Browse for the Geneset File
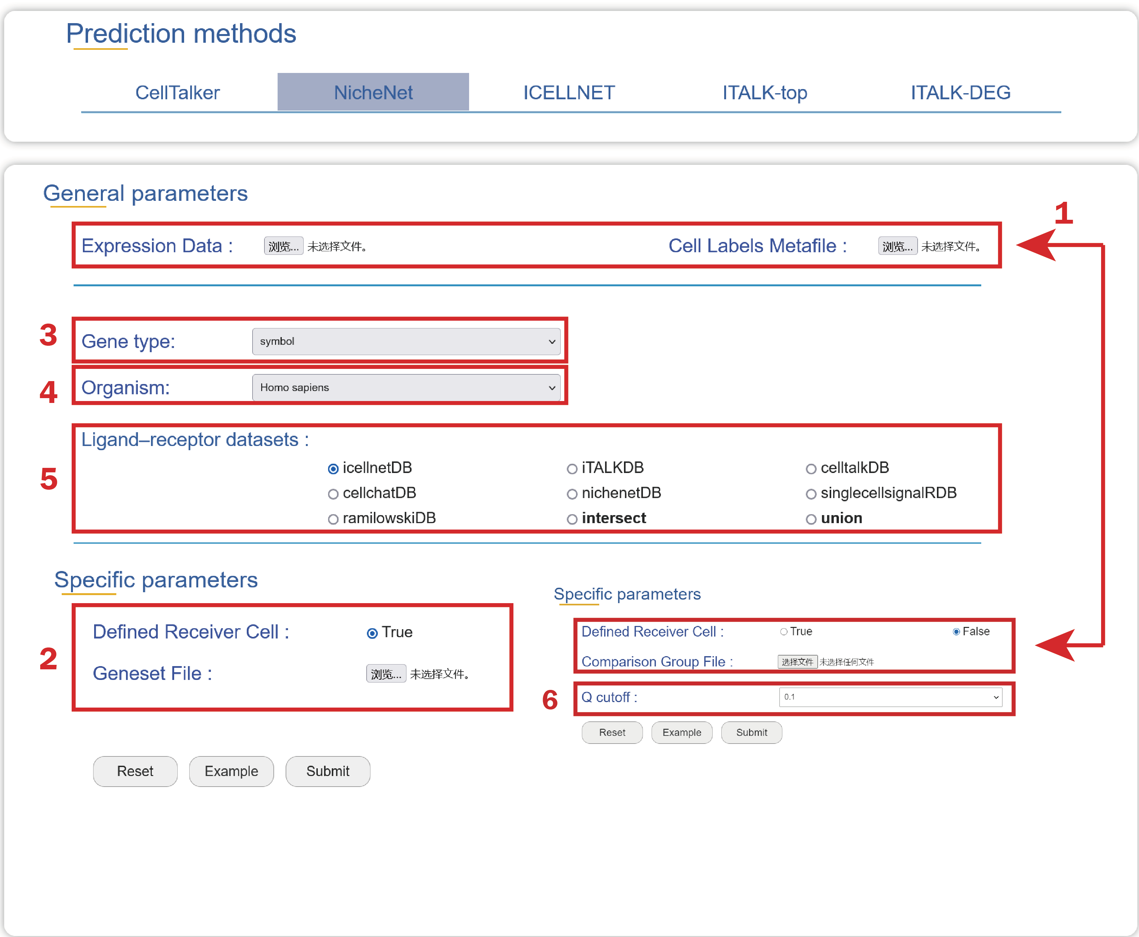This screenshot has width=1139, height=937. (386, 674)
